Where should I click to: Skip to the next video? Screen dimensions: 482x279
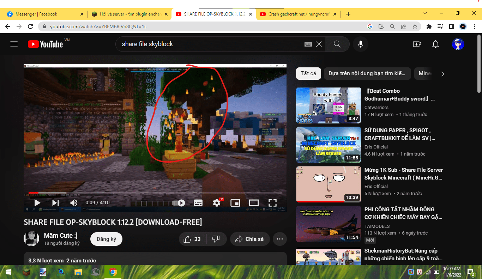coord(55,203)
